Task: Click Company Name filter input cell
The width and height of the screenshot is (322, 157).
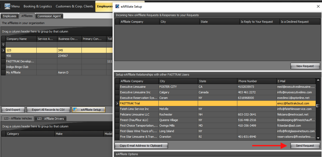Action: pos(21,45)
